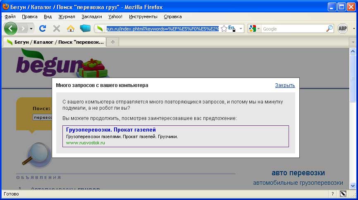This screenshot has width=358, height=200.
Task: Open the Закладки menu
Action: click(x=92, y=16)
